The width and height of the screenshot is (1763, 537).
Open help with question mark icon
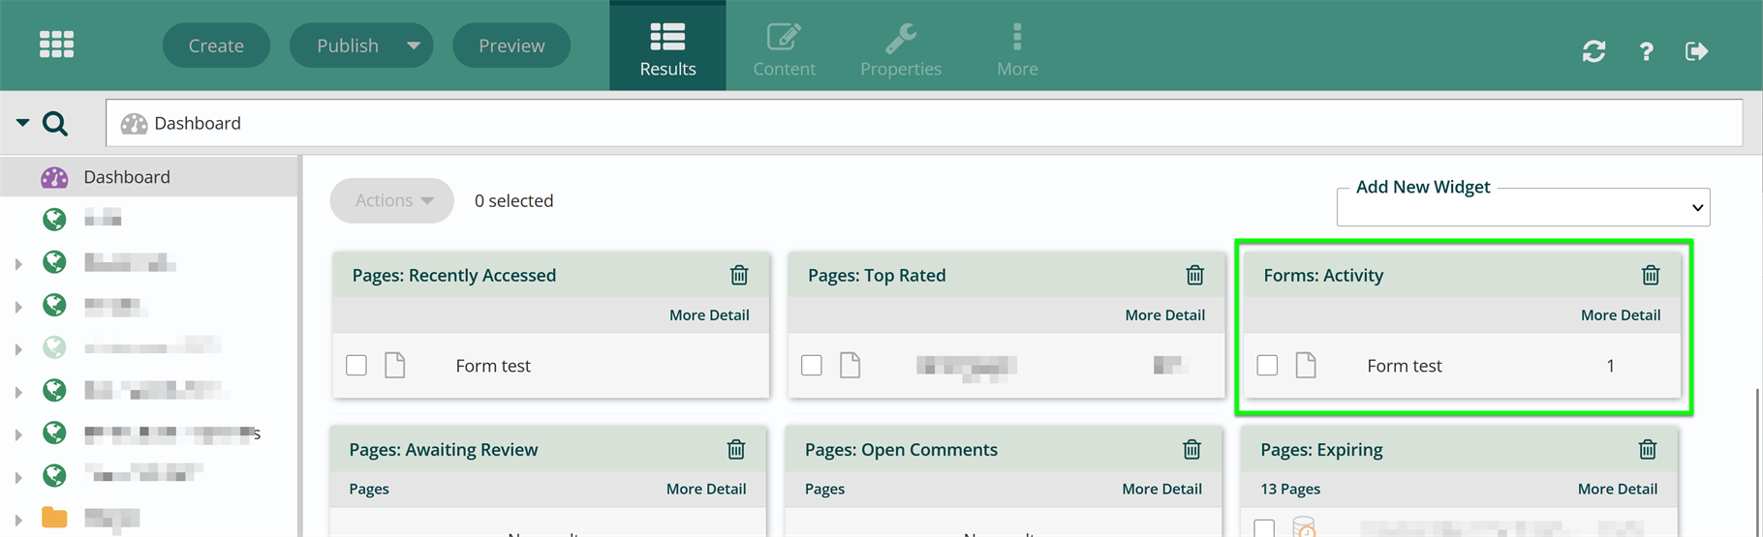pos(1646,51)
